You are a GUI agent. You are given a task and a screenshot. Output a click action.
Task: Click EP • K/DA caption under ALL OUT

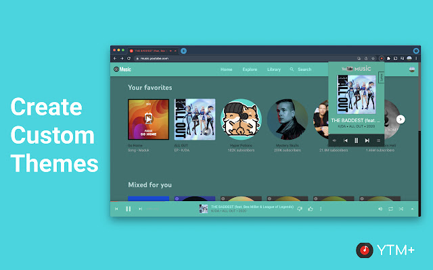182,150
